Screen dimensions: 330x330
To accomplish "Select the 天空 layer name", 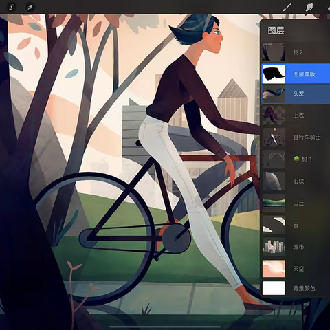I will pos(298,269).
